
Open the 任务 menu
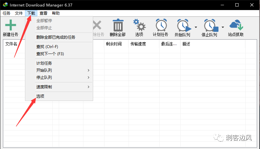coord(6,13)
